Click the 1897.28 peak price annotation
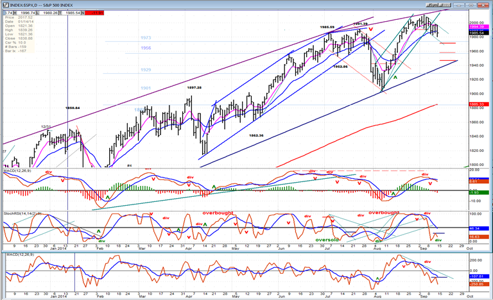 [195, 88]
